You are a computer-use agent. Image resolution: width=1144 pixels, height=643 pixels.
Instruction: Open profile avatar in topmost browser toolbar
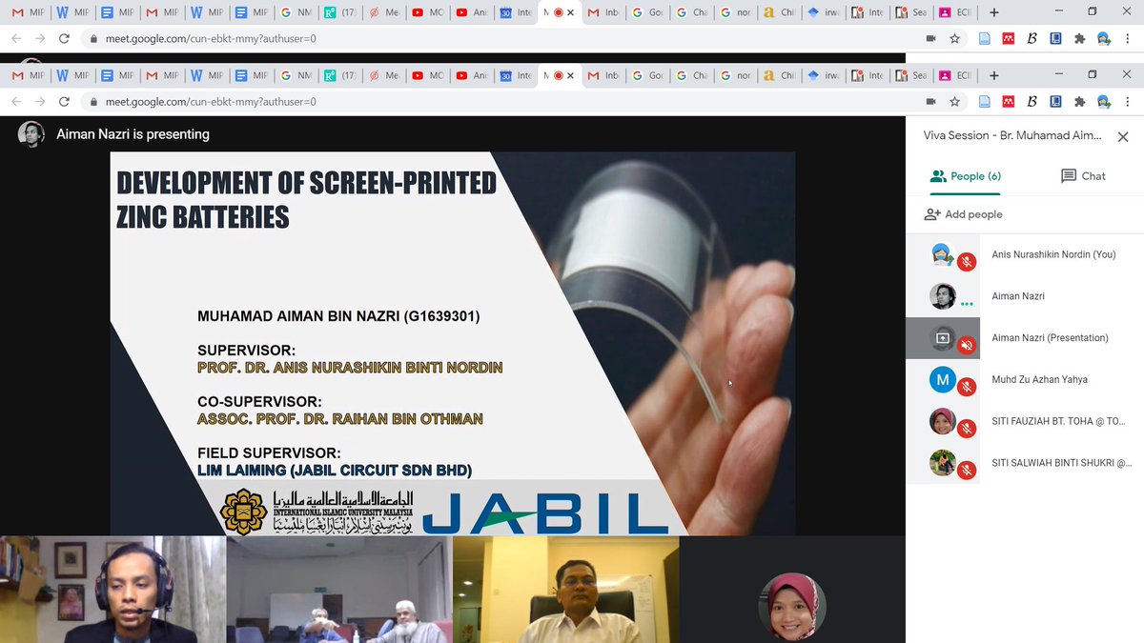point(1104,39)
